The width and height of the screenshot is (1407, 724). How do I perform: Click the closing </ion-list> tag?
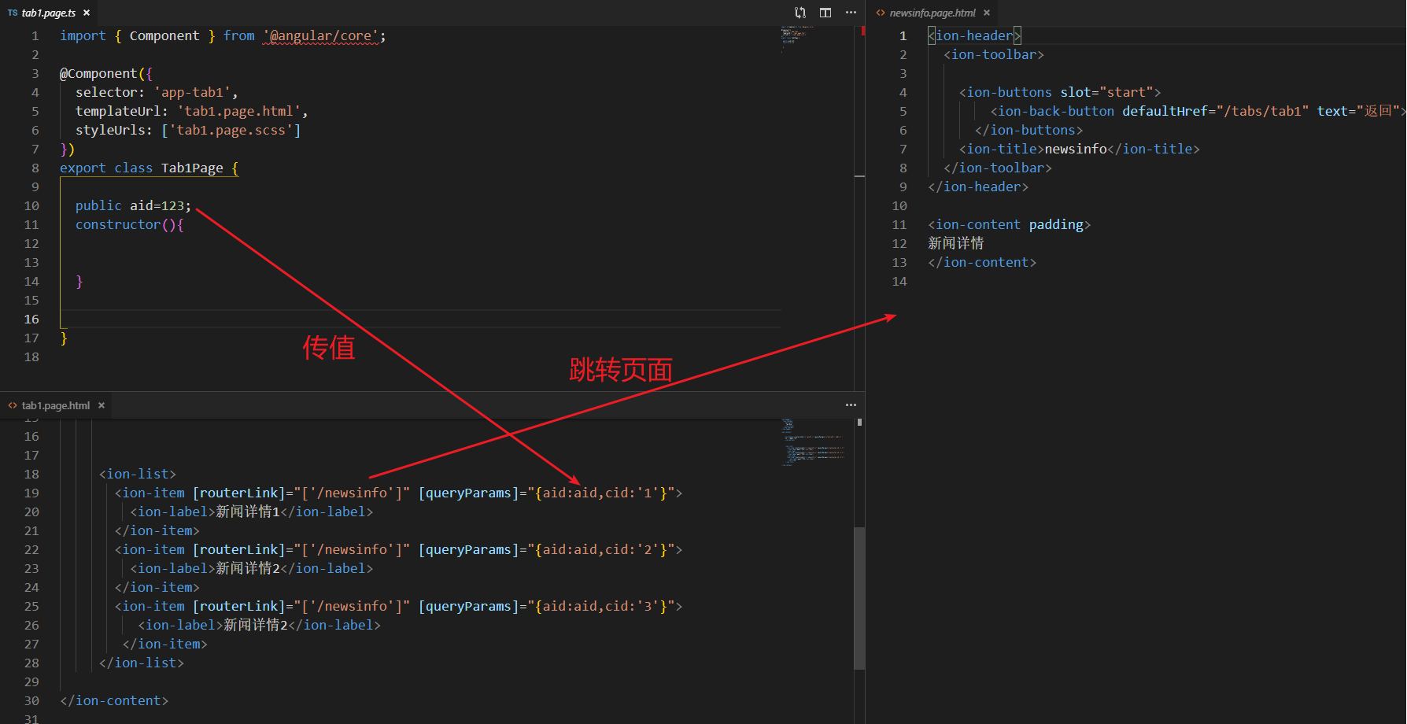pyautogui.click(x=142, y=663)
